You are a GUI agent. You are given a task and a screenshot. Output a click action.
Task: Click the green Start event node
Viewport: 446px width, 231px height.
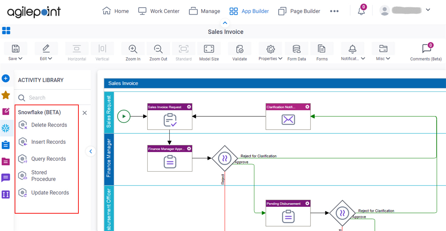[x=124, y=116]
